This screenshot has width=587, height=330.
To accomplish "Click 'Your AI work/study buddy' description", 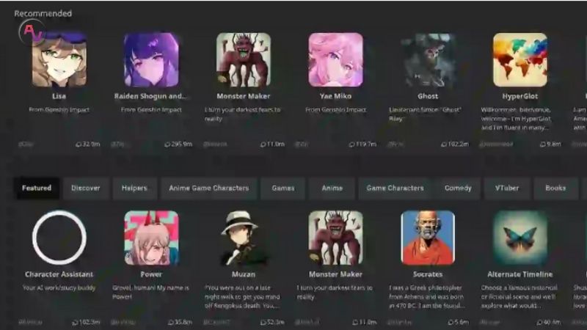I will (x=59, y=287).
